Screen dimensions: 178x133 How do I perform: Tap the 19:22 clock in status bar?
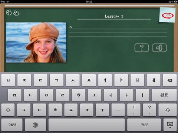click(89, 1)
